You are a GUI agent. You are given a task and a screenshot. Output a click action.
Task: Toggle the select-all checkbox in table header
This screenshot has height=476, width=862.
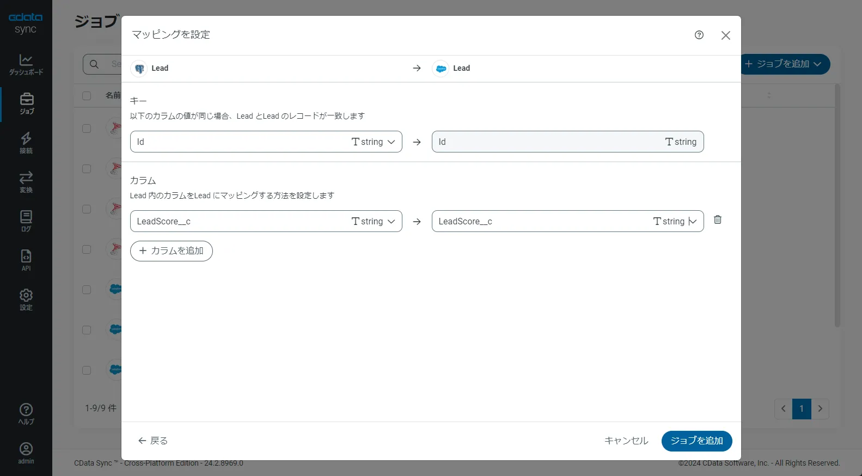tap(87, 96)
